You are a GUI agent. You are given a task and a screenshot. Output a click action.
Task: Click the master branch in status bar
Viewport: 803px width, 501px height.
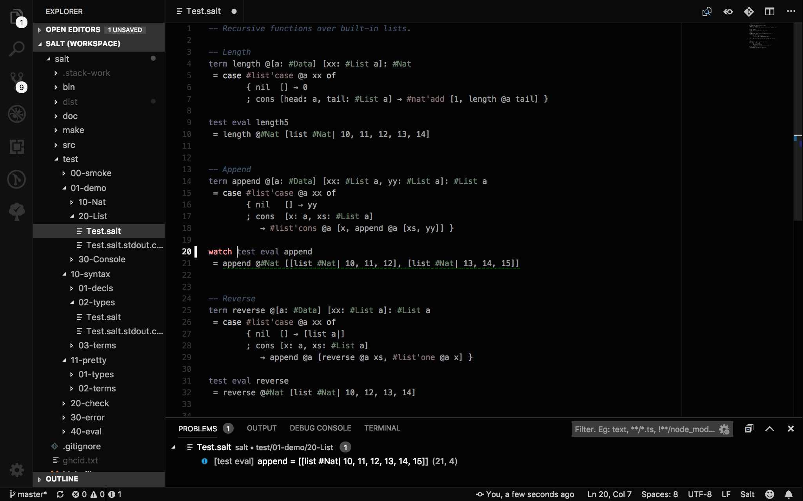click(x=28, y=494)
